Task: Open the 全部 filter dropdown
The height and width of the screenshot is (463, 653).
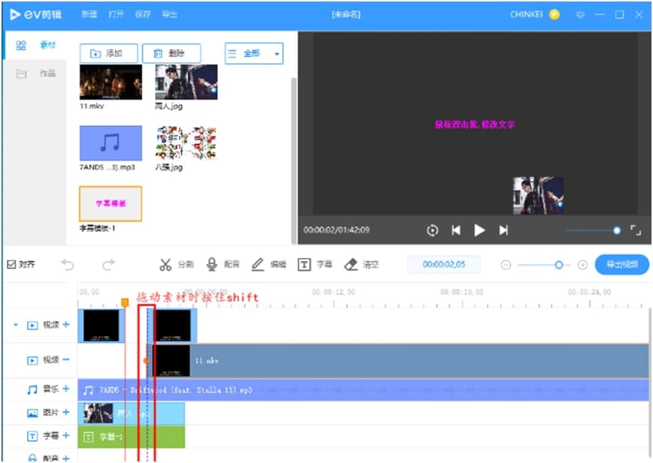Action: tap(254, 54)
